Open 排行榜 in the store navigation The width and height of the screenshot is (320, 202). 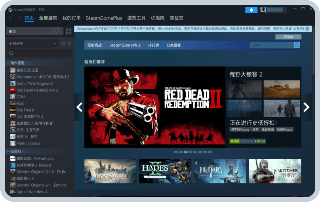coord(153,45)
